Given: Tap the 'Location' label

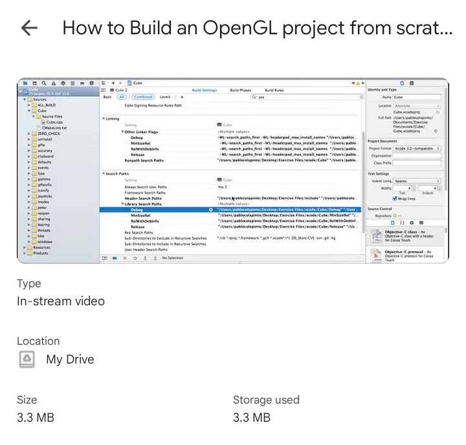Looking at the screenshot, I should coord(38,341).
